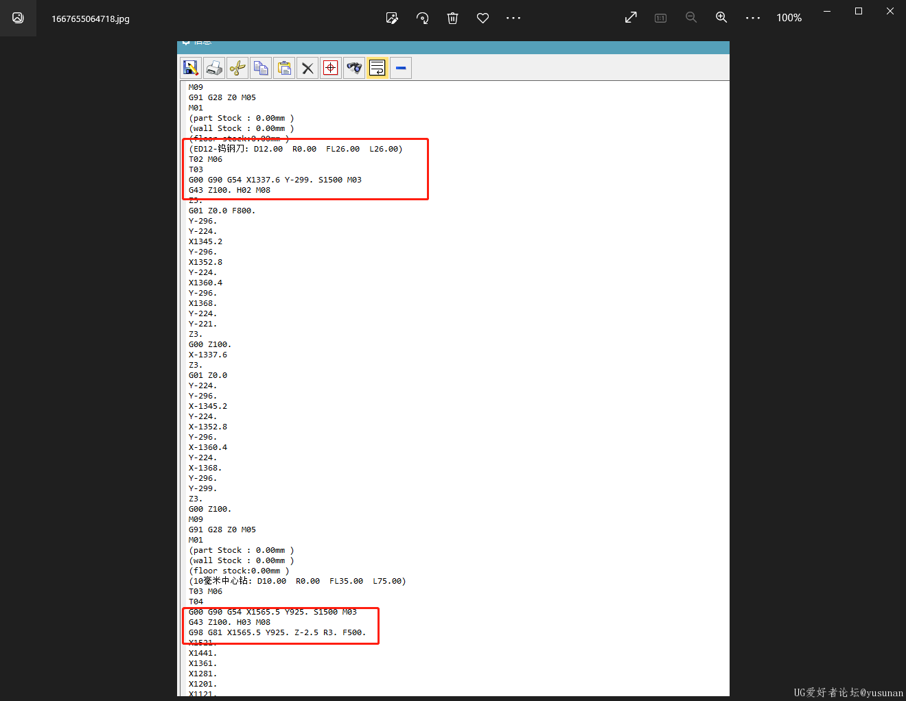Select the 10mm center drill comment line with D10.00
The image size is (906, 701).
tap(297, 581)
